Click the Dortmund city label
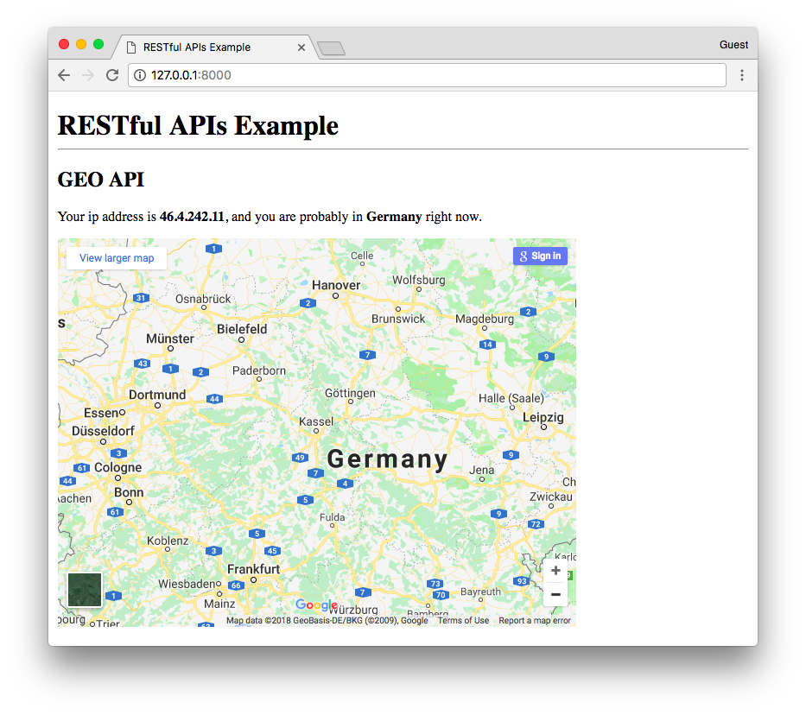This screenshot has width=806, height=715. click(157, 395)
